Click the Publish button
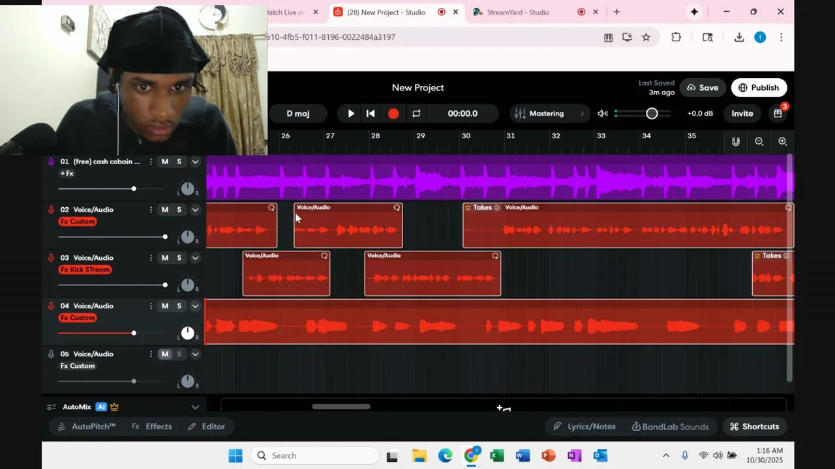 tap(759, 87)
